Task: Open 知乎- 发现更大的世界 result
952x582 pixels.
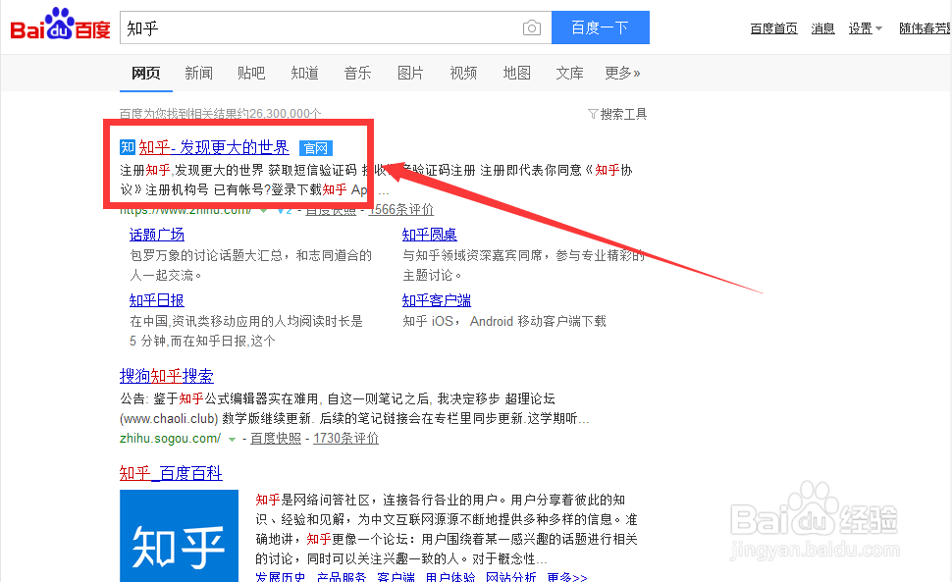Action: [x=214, y=147]
